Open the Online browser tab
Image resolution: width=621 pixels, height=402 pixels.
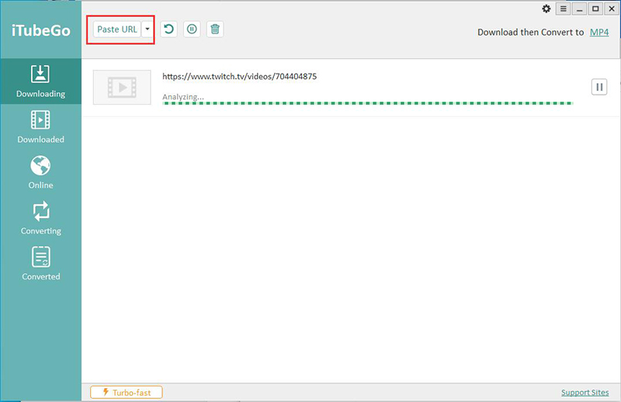41,172
